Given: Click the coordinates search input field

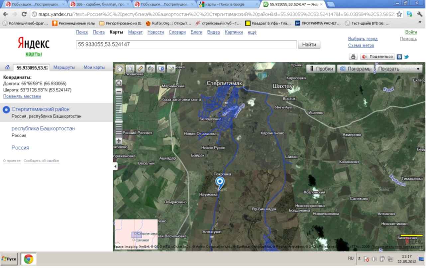Looking at the screenshot, I should tap(186, 45).
